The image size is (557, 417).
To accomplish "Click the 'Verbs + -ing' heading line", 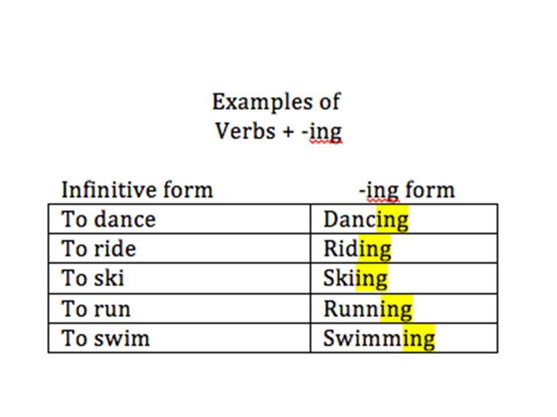I will click(x=278, y=132).
